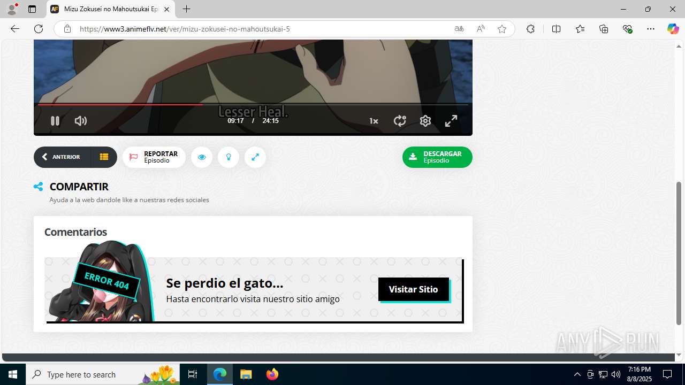
Task: Click the ERROR 404 banner character
Action: (101, 282)
